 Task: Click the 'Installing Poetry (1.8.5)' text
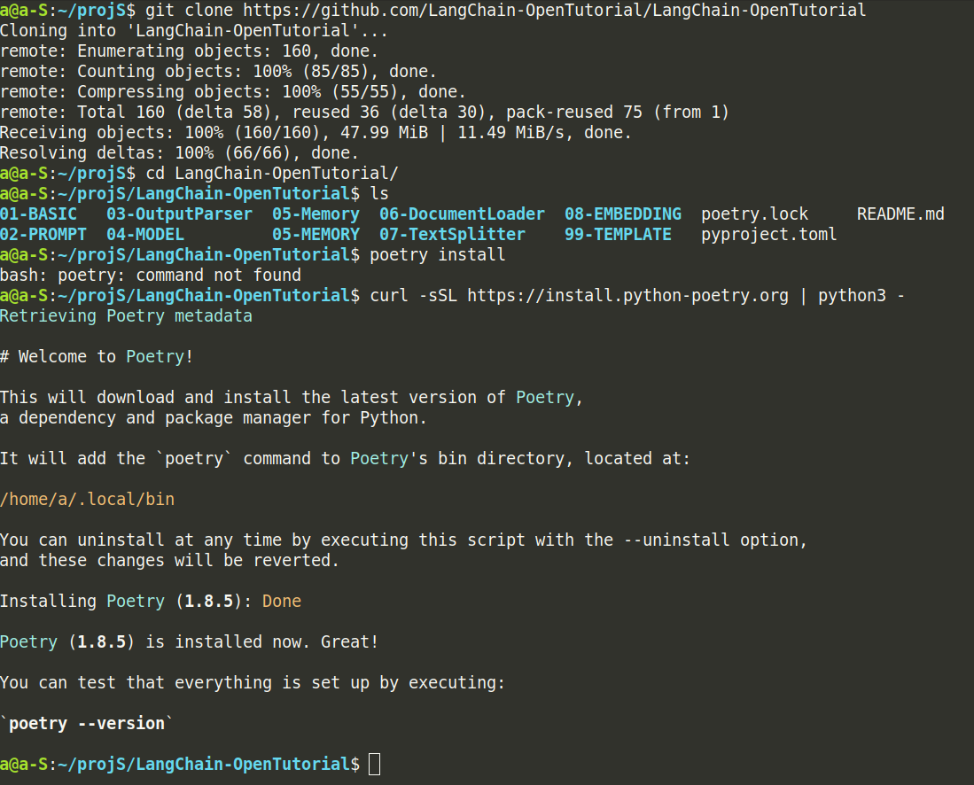pyautogui.click(x=121, y=602)
